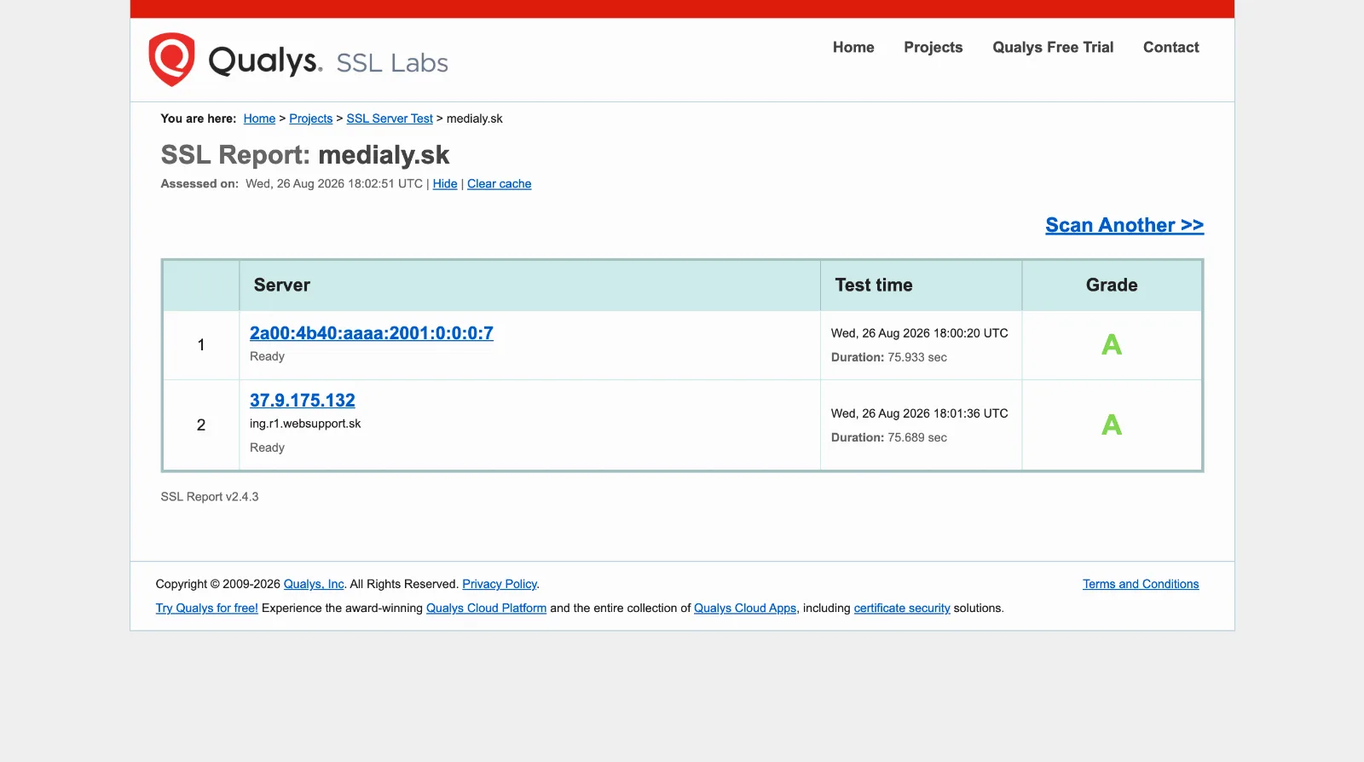Click the SSL Report v2.4.3 text
1364x762 pixels.
210,497
